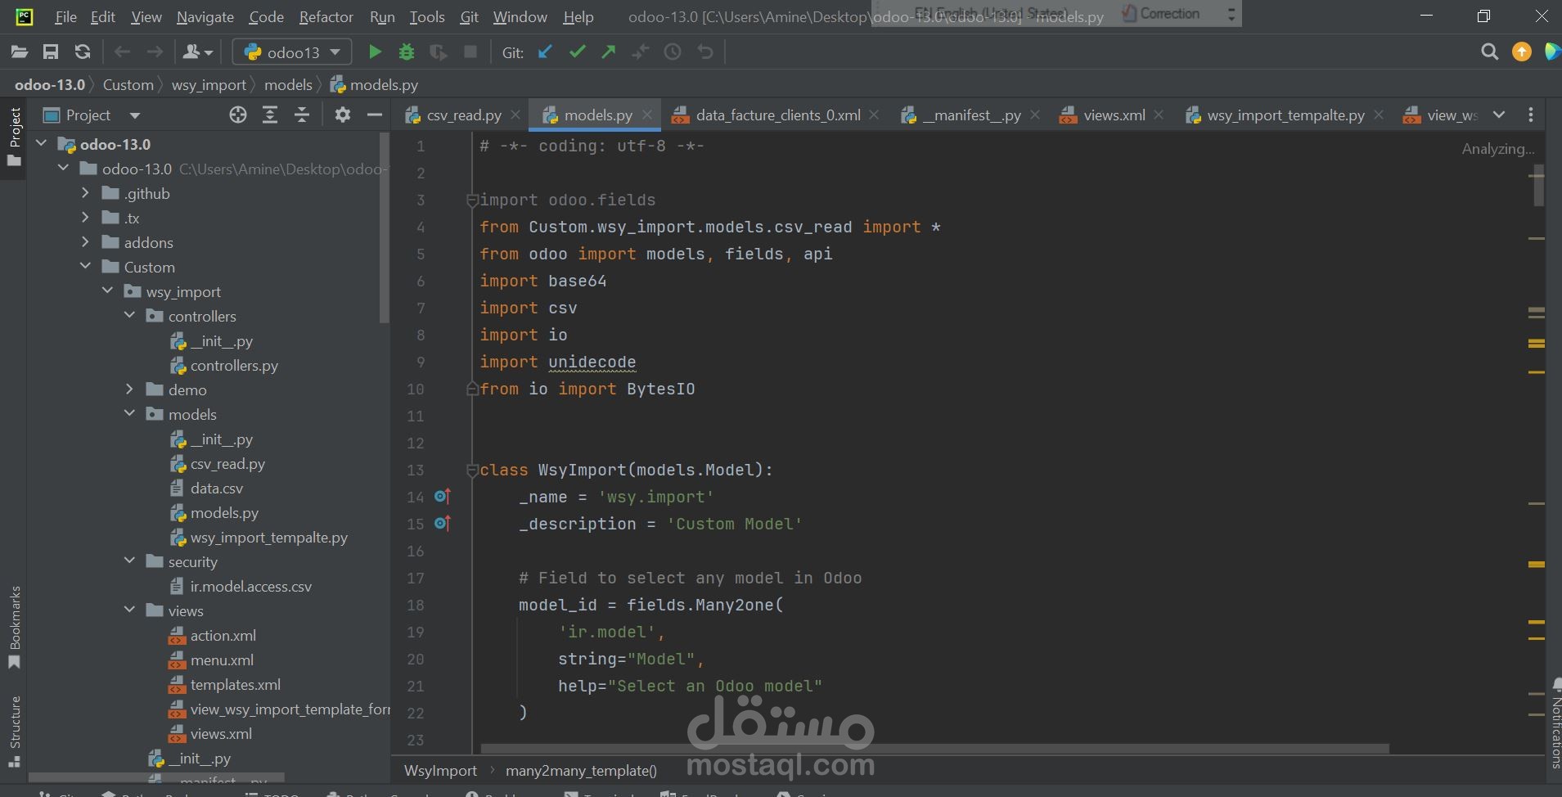
Task: Toggle the Structure tool window side tab
Action: pyautogui.click(x=14, y=731)
